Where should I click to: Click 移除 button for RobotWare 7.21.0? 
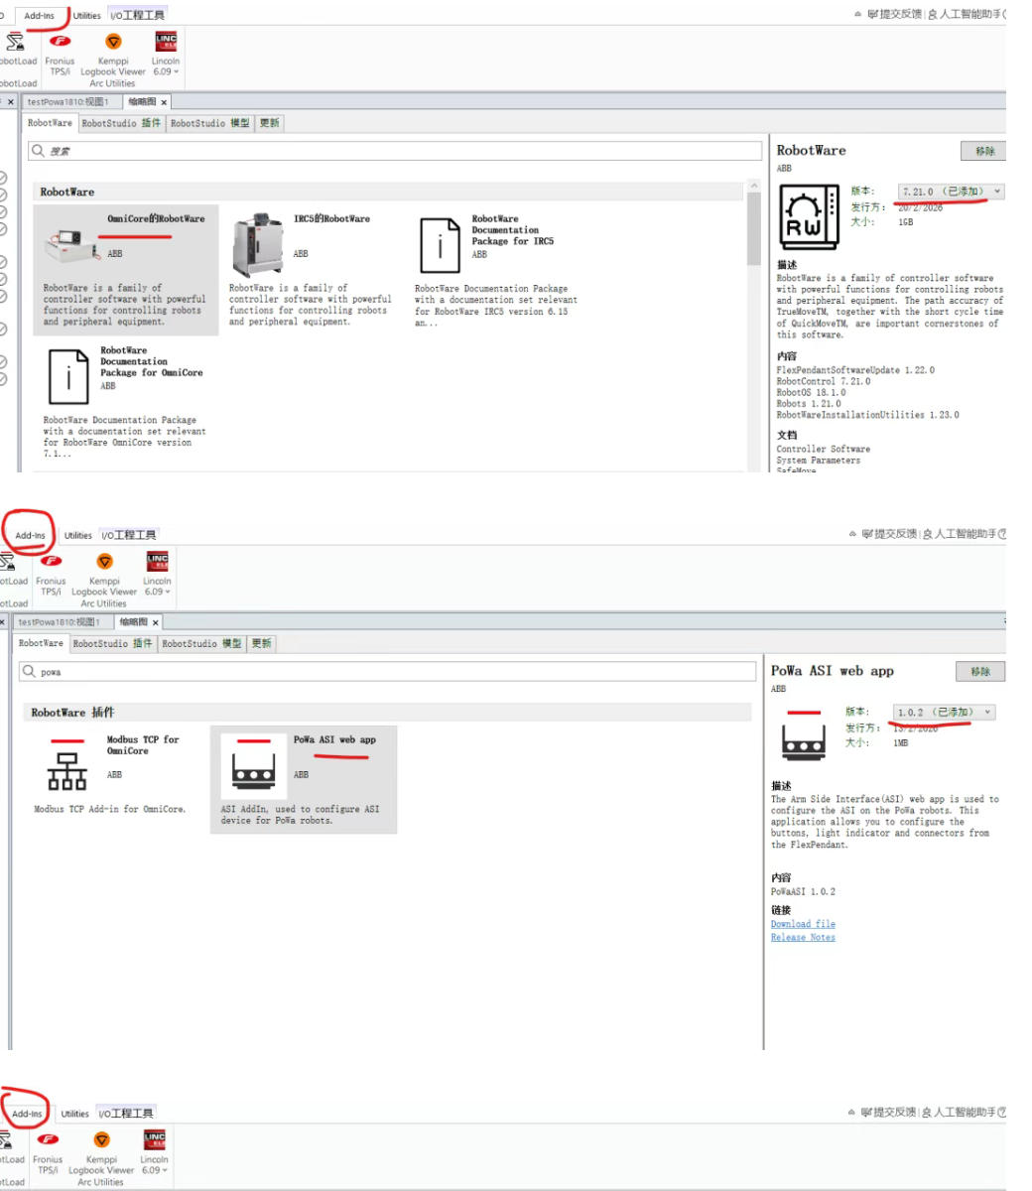click(x=983, y=151)
